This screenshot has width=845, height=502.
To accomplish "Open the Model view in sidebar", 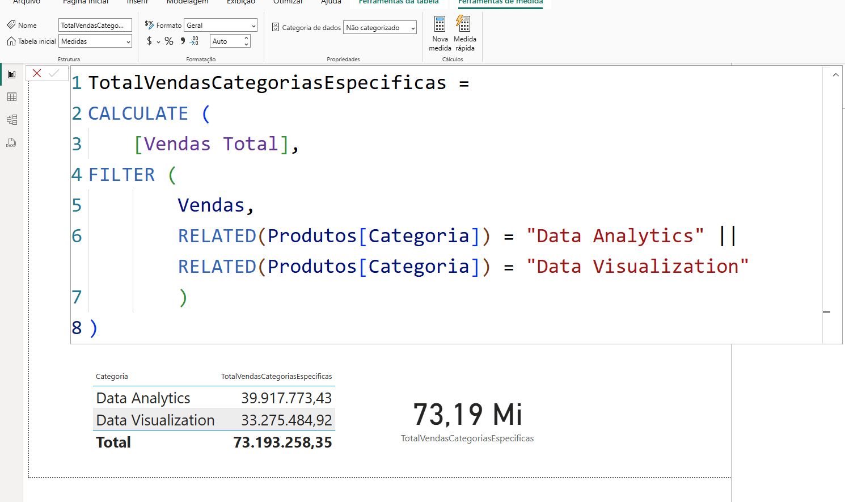I will click(12, 120).
